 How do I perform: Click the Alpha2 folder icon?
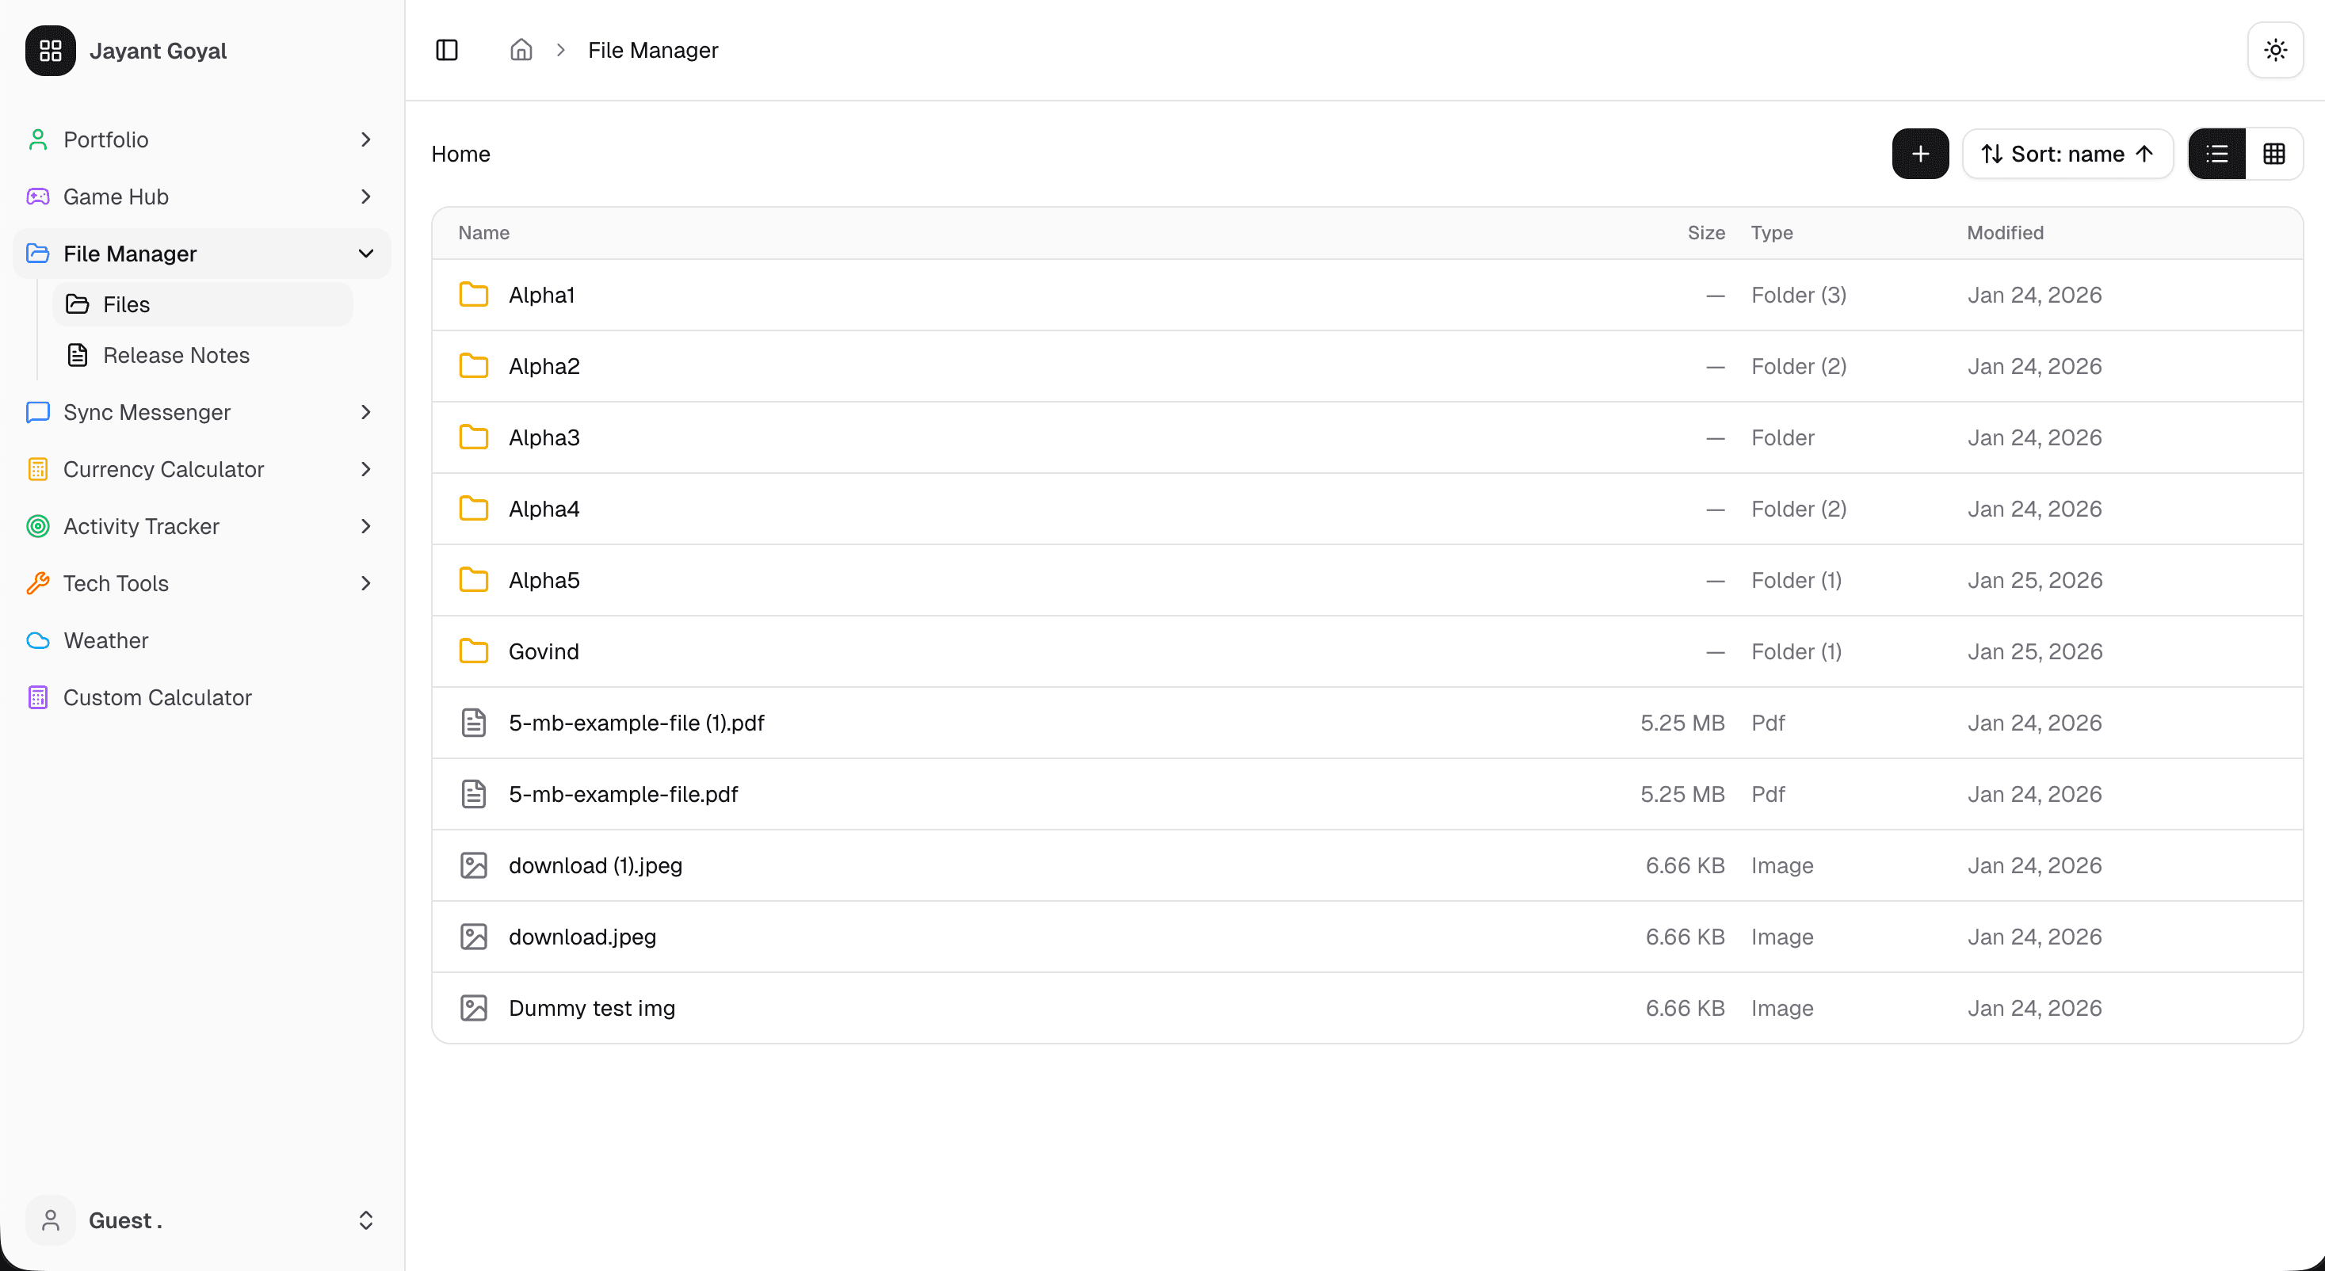(474, 365)
